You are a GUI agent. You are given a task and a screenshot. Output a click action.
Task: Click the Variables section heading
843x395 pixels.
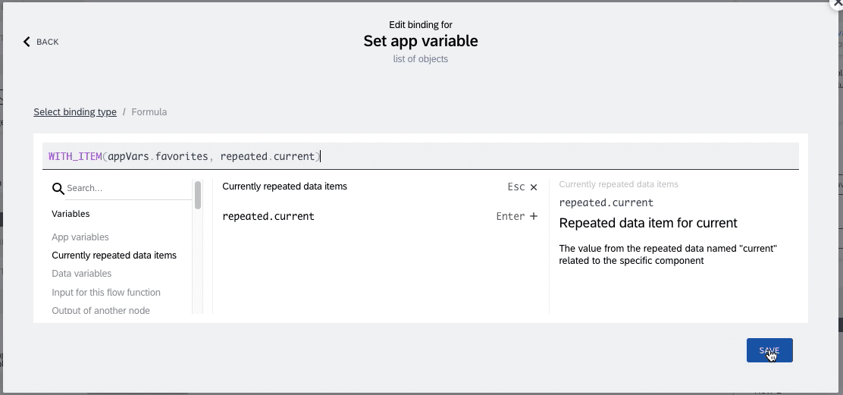71,213
